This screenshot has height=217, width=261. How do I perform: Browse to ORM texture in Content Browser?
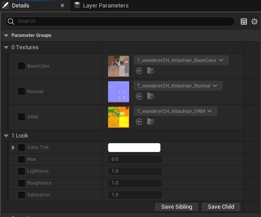pos(150,122)
